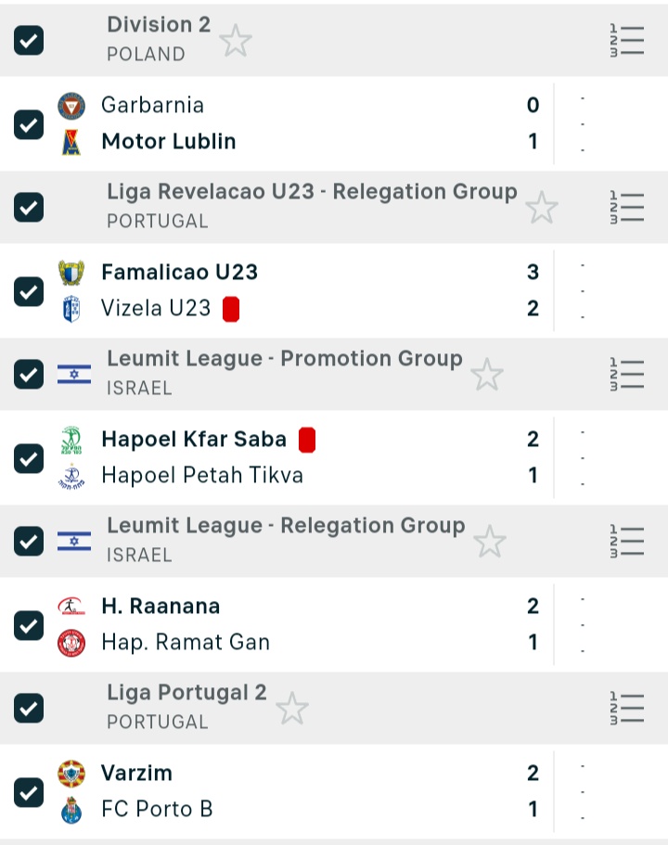Go to Leumit League Promotion Group page
668x845 pixels.
click(284, 359)
